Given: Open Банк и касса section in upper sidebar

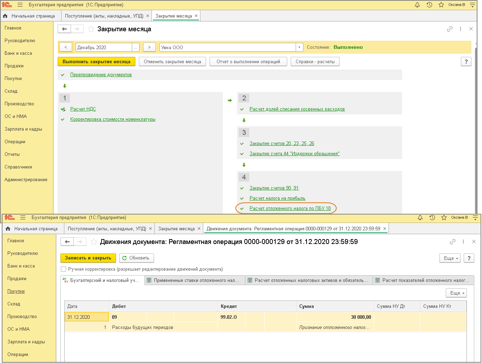Looking at the screenshot, I should (18, 53).
